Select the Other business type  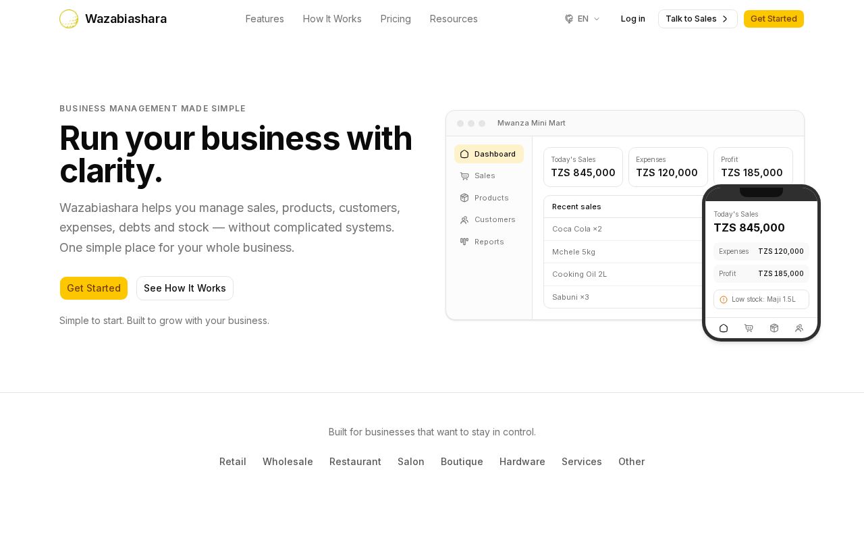point(632,462)
